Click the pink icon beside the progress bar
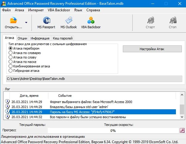The height and width of the screenshot is (144, 186). 182,130
